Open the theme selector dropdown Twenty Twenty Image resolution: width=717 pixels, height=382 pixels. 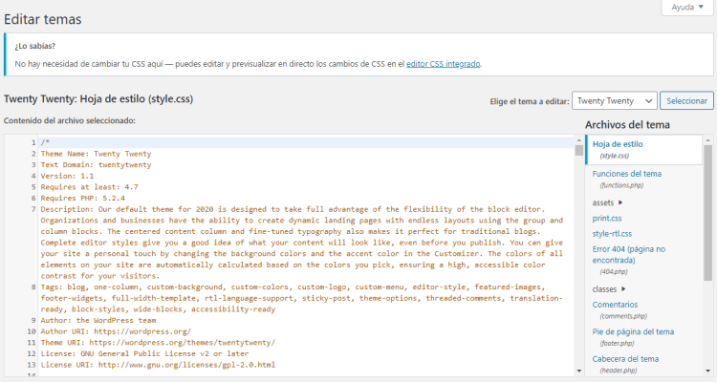point(614,100)
